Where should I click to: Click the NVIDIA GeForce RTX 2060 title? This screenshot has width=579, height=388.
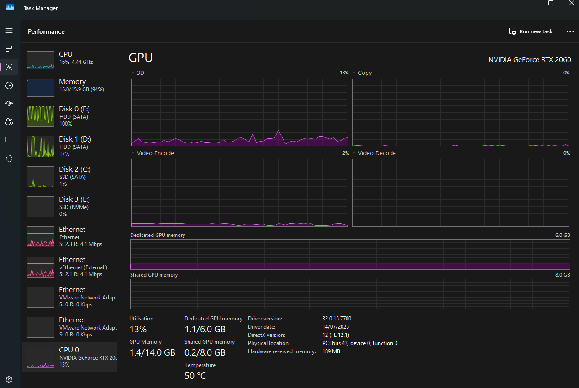530,60
